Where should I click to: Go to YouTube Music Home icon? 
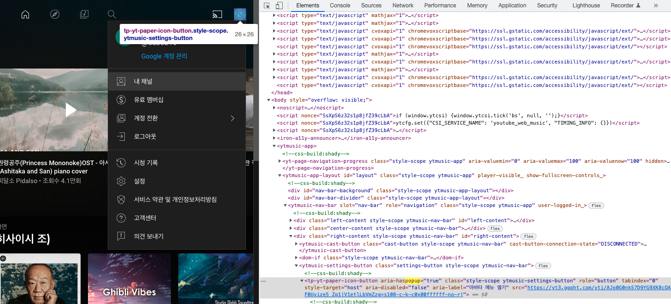(25, 14)
